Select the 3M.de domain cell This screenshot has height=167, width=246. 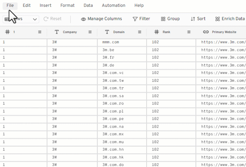coord(122,66)
